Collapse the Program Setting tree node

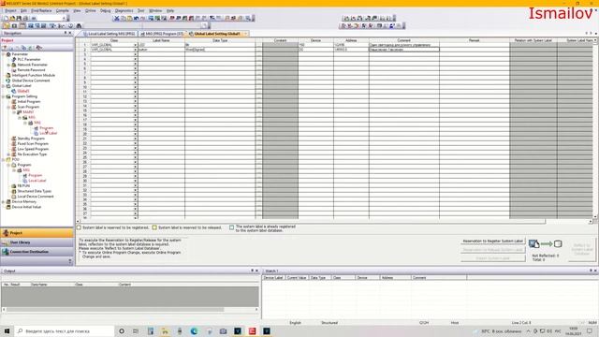(x=4, y=96)
